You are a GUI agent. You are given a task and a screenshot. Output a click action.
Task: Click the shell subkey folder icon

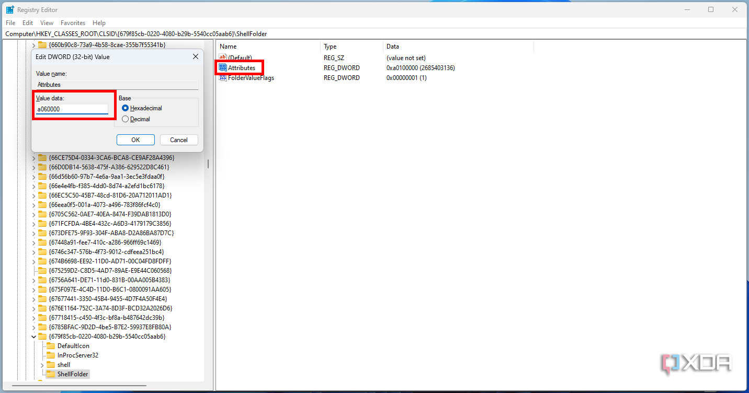[x=52, y=364]
